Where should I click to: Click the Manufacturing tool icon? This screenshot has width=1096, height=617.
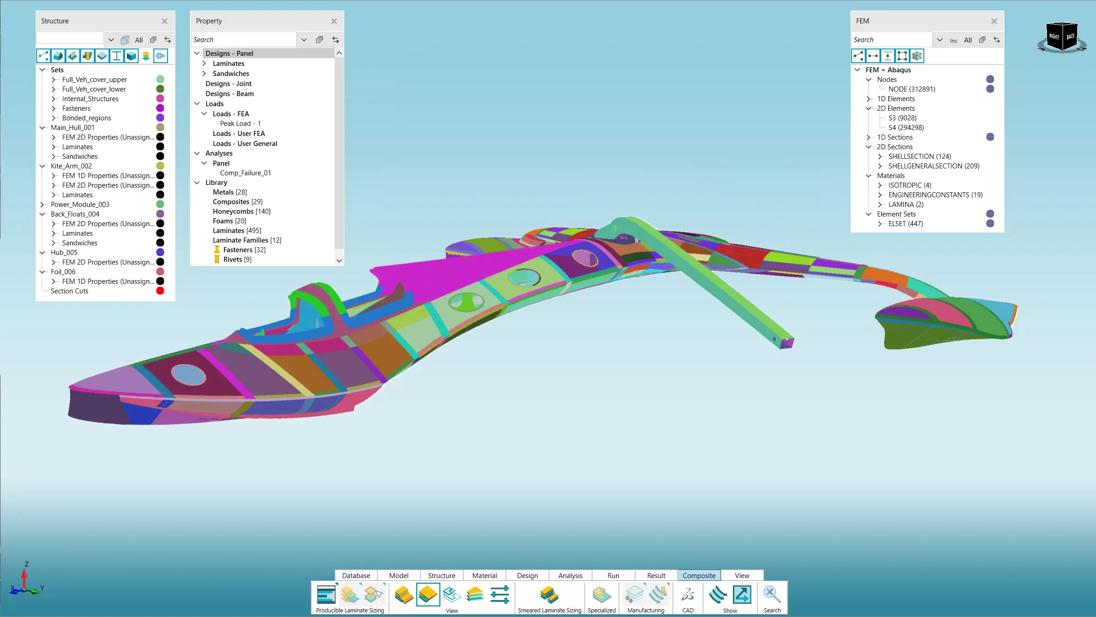pos(635,595)
